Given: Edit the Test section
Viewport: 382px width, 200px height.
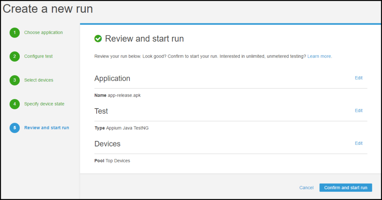Looking at the screenshot, I should pos(358,111).
